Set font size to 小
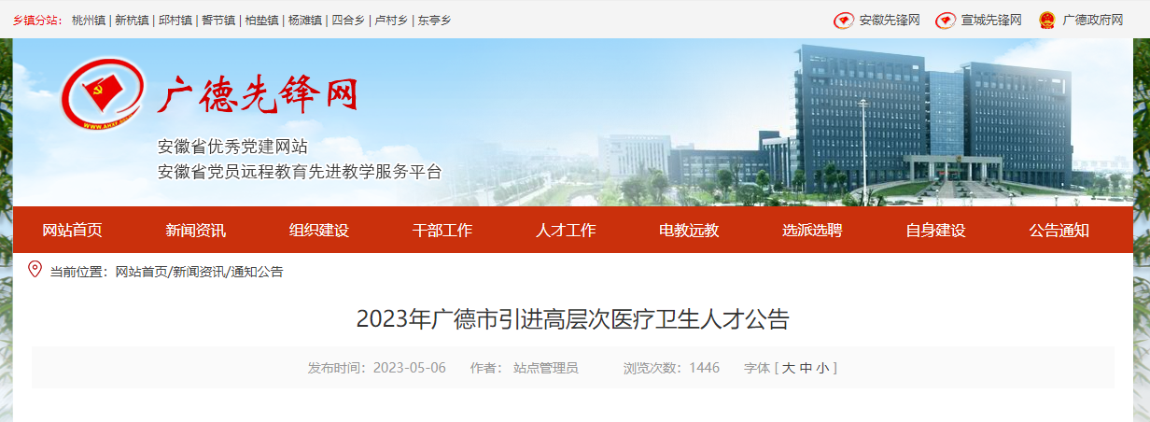The height and width of the screenshot is (422, 1150). tap(821, 368)
